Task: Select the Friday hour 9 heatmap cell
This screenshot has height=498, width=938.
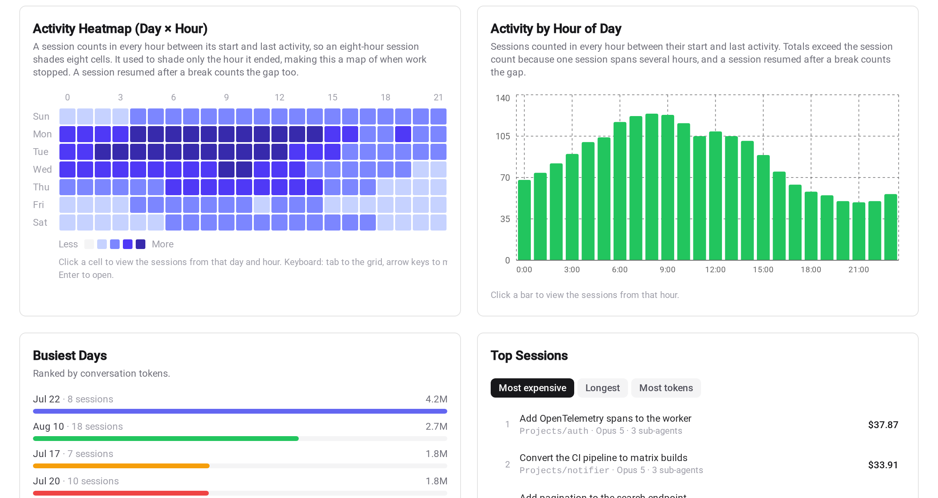Action: tap(226, 205)
